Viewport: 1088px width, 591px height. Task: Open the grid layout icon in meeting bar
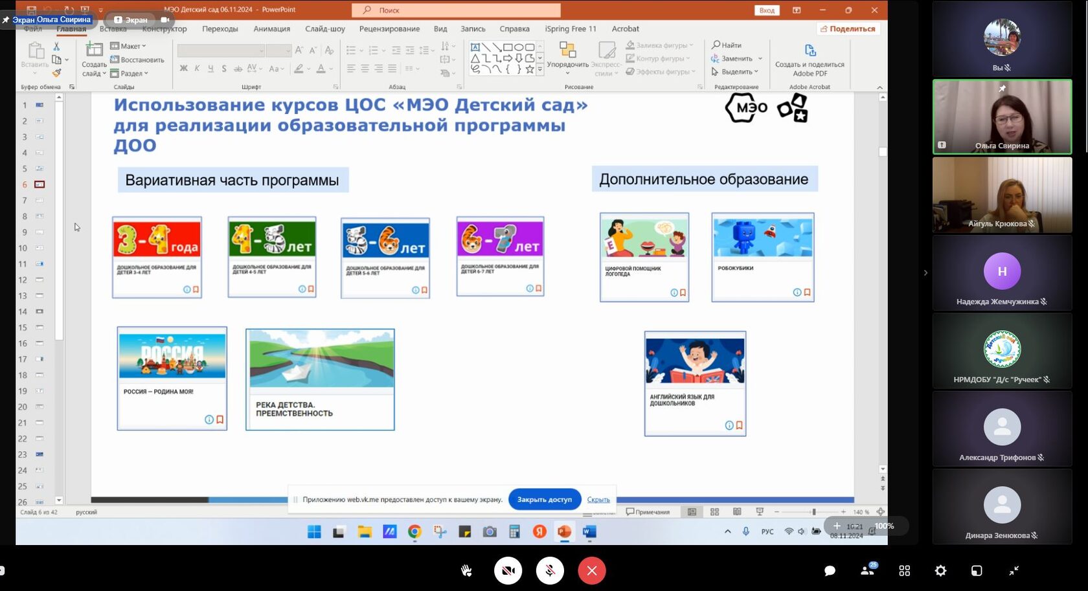point(905,570)
